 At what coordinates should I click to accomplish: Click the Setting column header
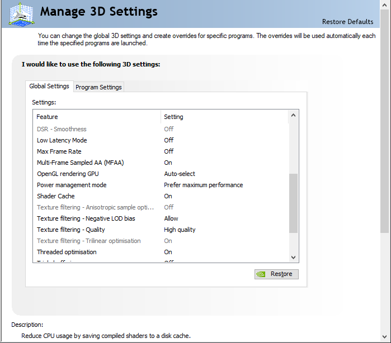pyautogui.click(x=225, y=117)
